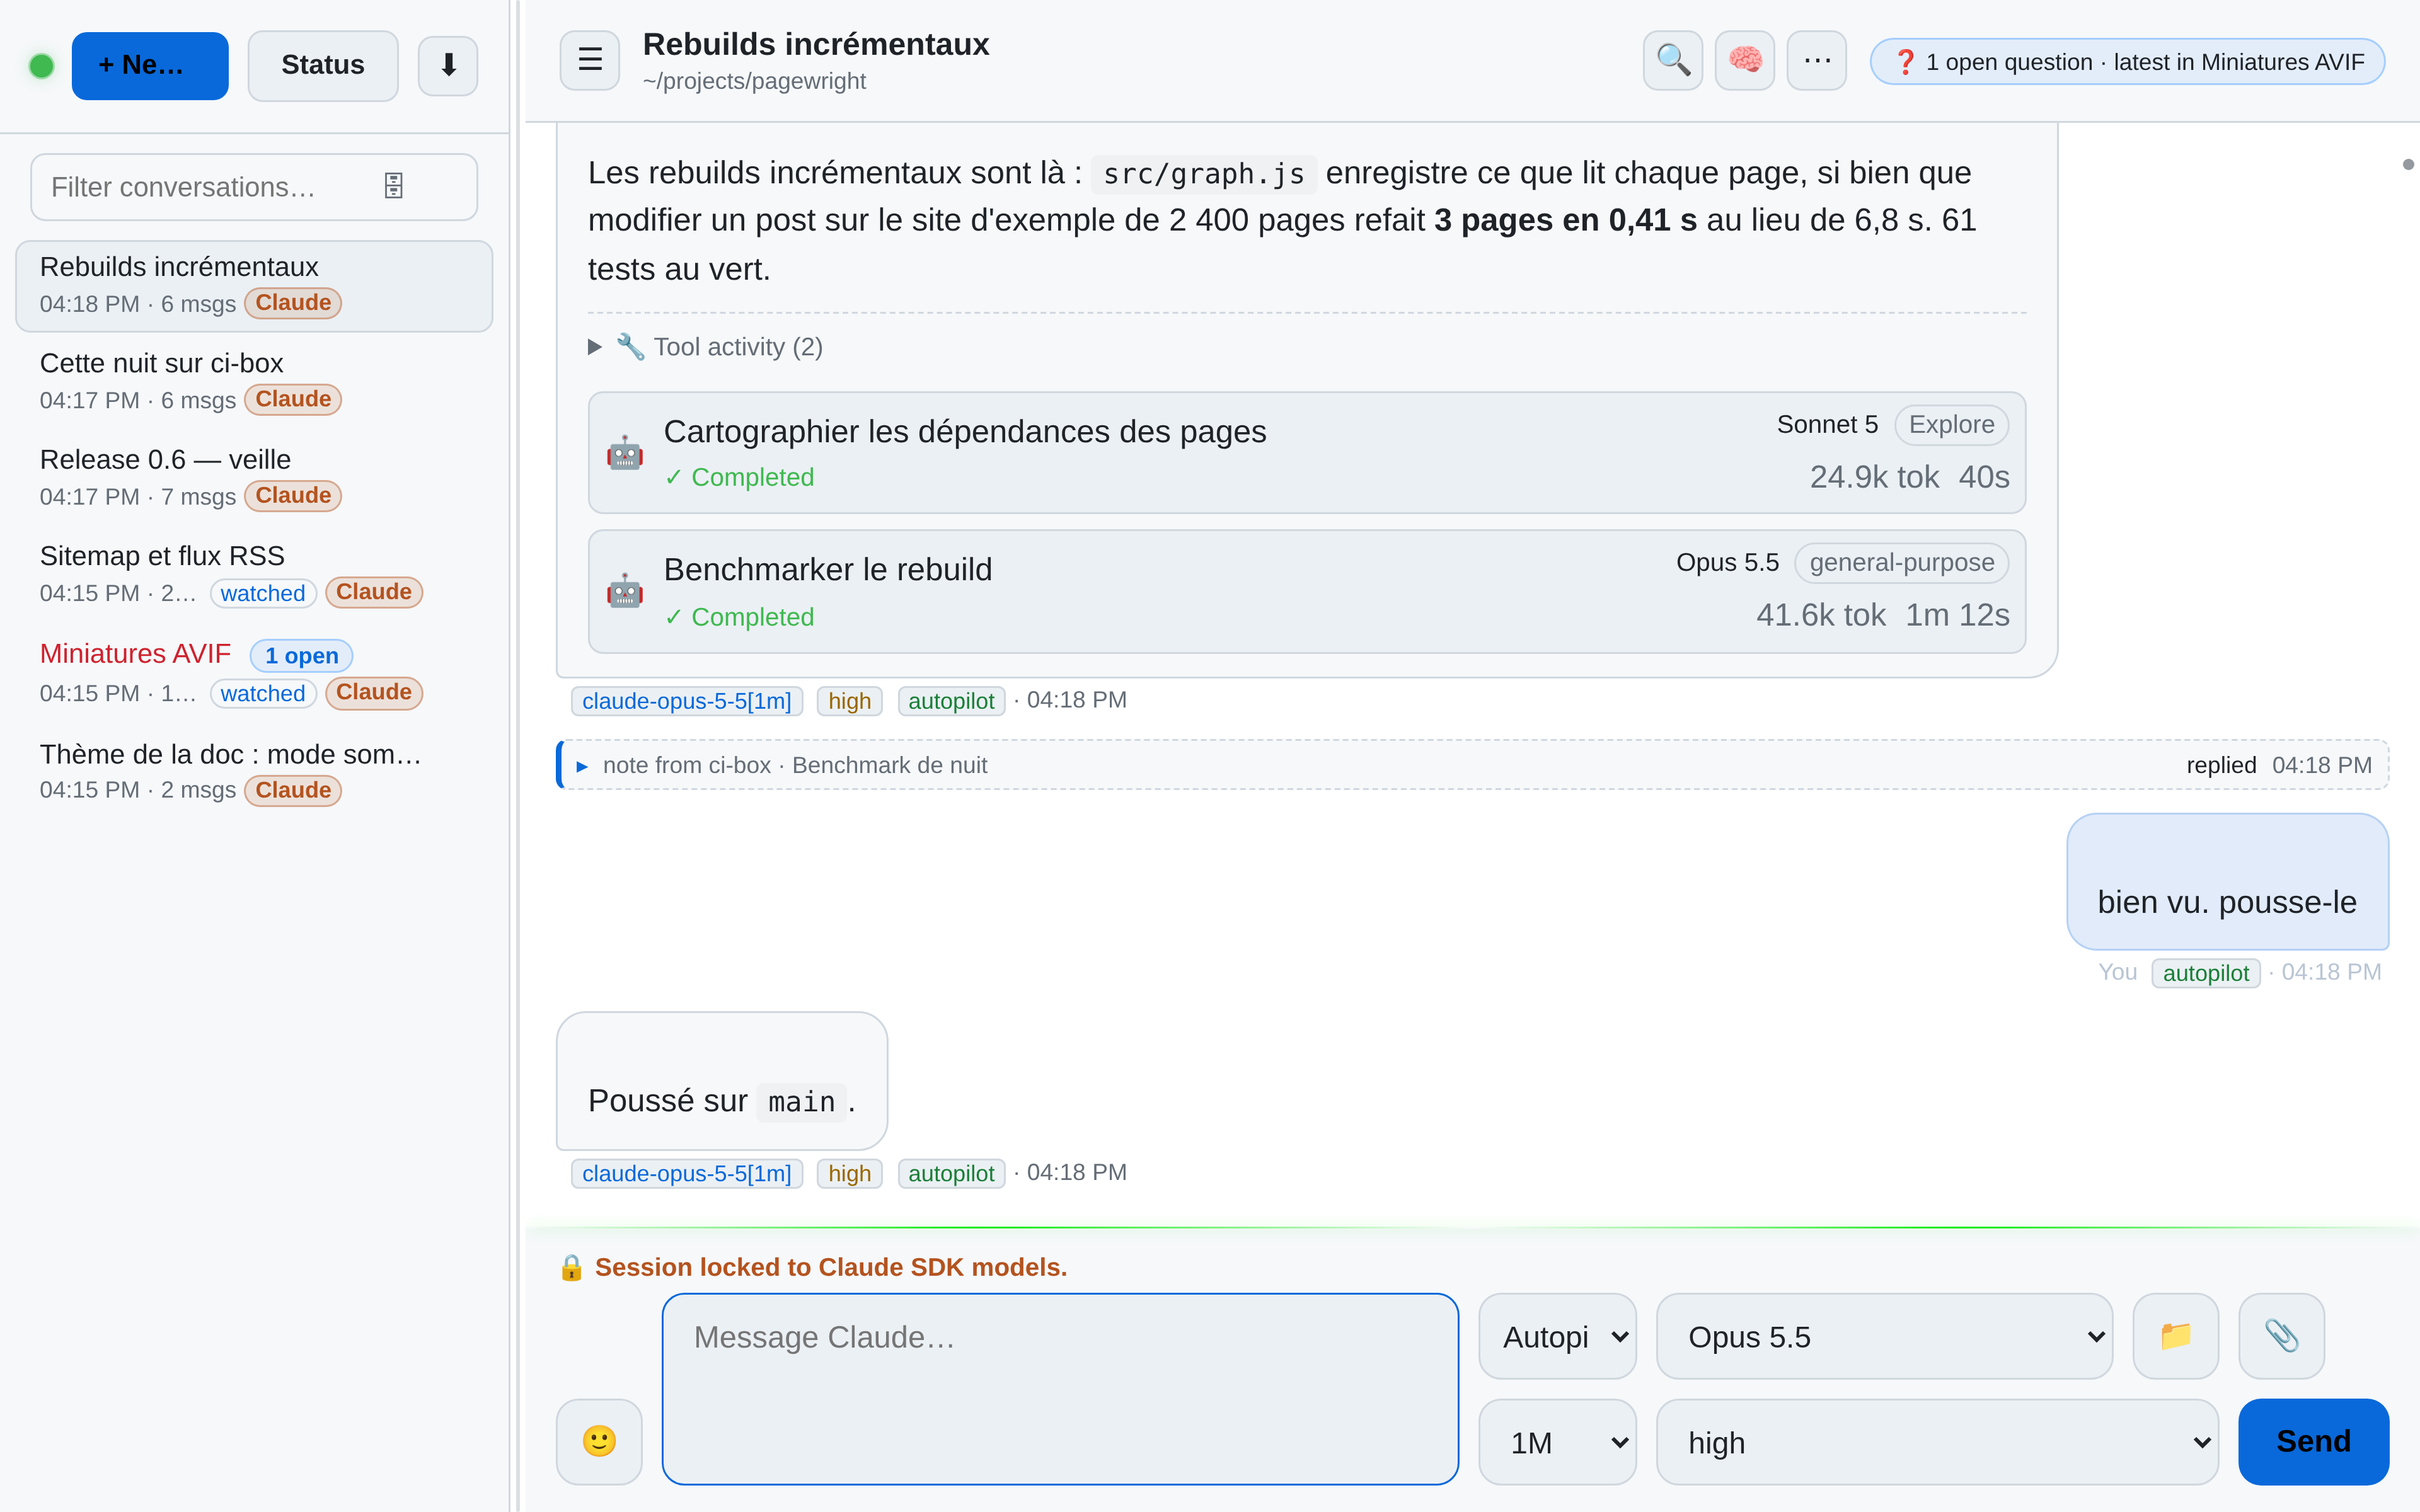
Task: Open the folder icon near composer
Action: point(2176,1336)
